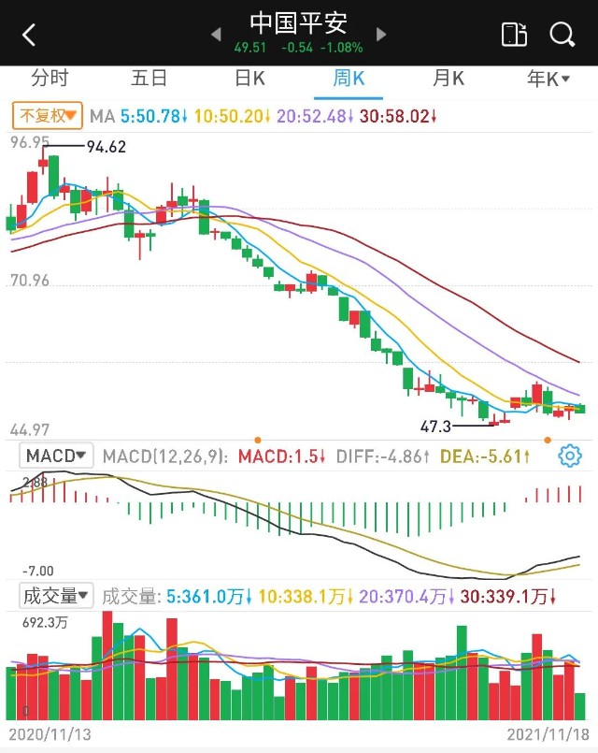This screenshot has width=598, height=753.
Task: Open MACD indicator settings gear
Action: [568, 456]
